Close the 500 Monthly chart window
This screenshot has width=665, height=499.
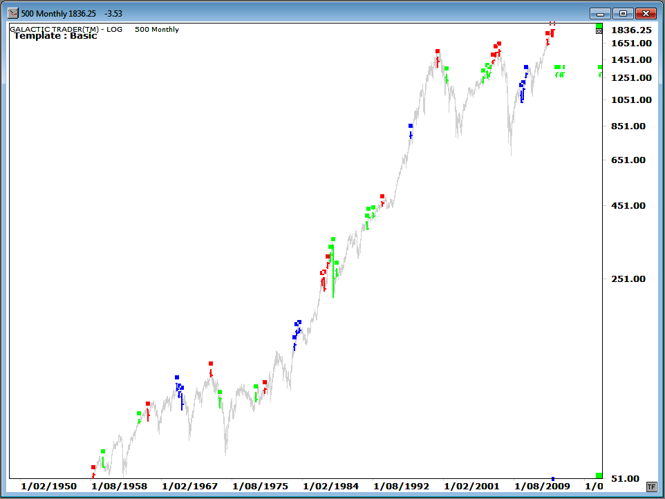point(646,14)
